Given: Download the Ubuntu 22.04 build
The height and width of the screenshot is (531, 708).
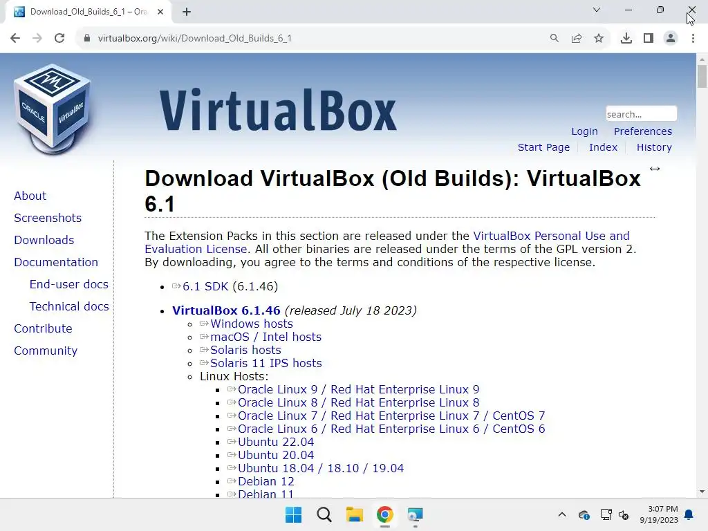Looking at the screenshot, I should pyautogui.click(x=275, y=442).
